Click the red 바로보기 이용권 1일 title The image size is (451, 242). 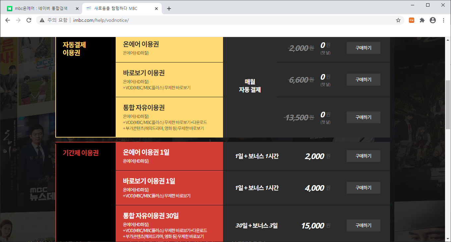pyautogui.click(x=149, y=181)
